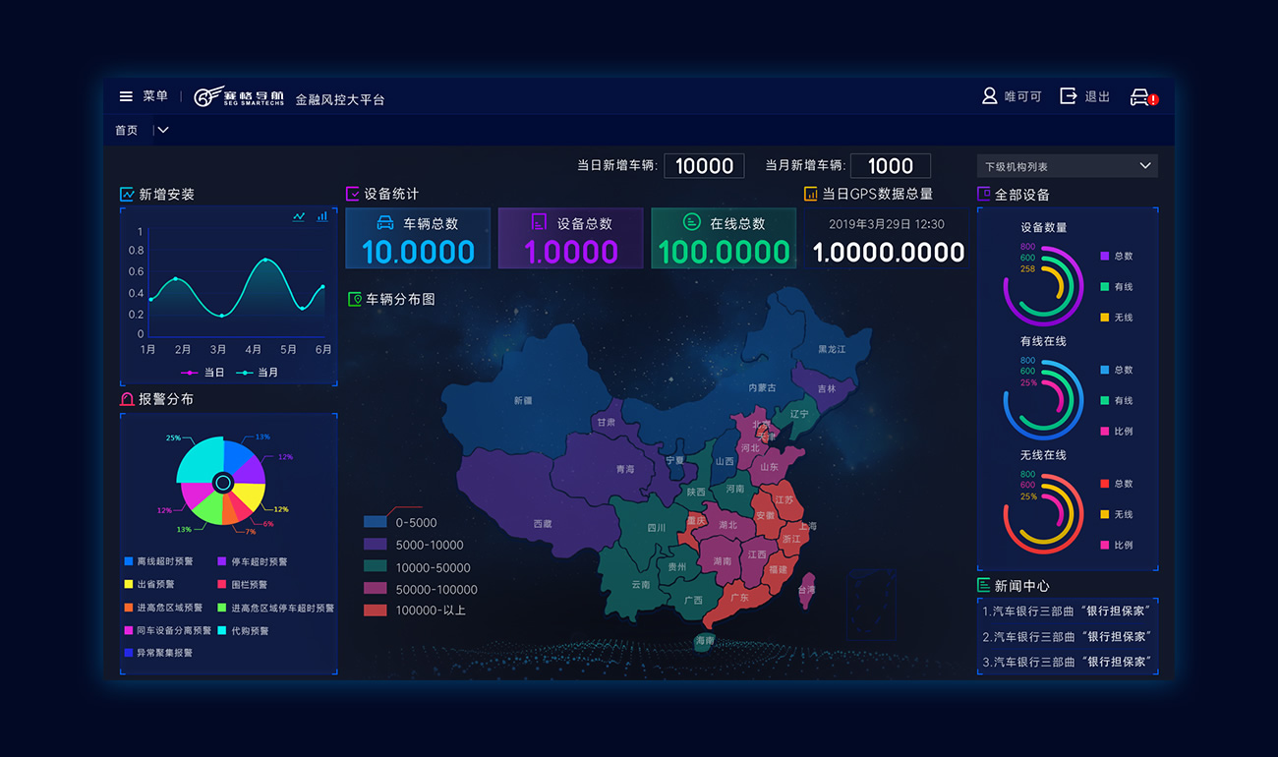Open first news item 汽车银行三部曲
The height and width of the screenshot is (757, 1278).
click(1067, 611)
